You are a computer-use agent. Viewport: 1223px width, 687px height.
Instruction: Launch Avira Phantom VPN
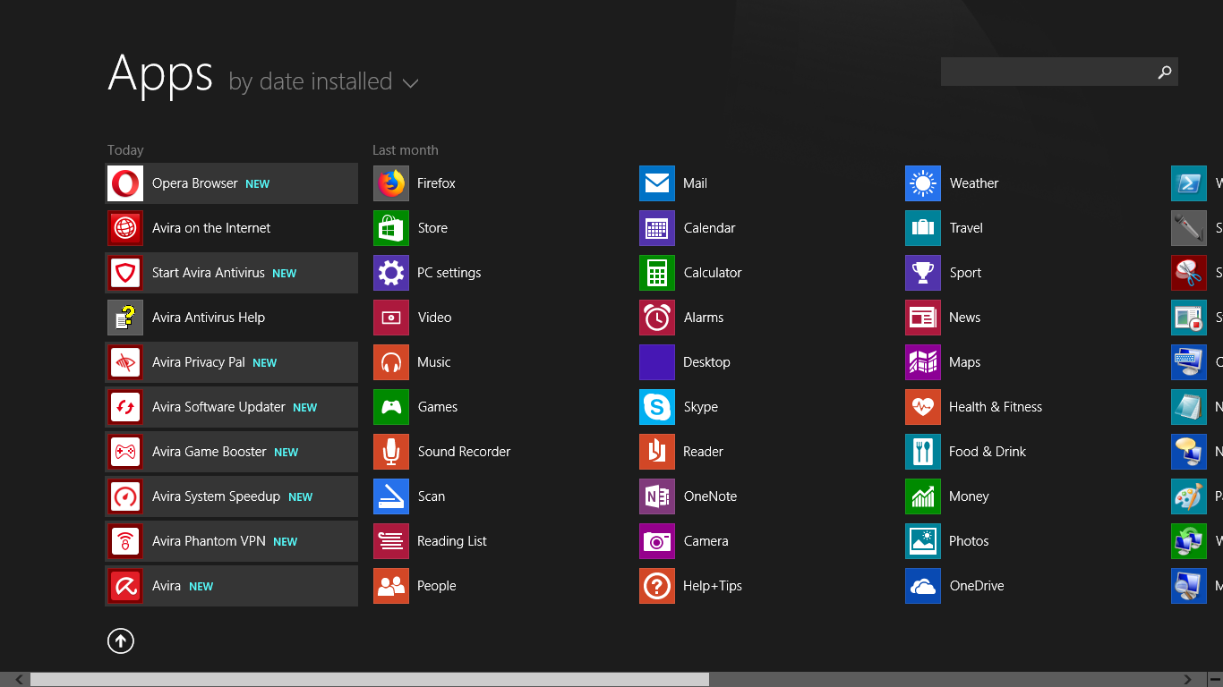tap(232, 541)
